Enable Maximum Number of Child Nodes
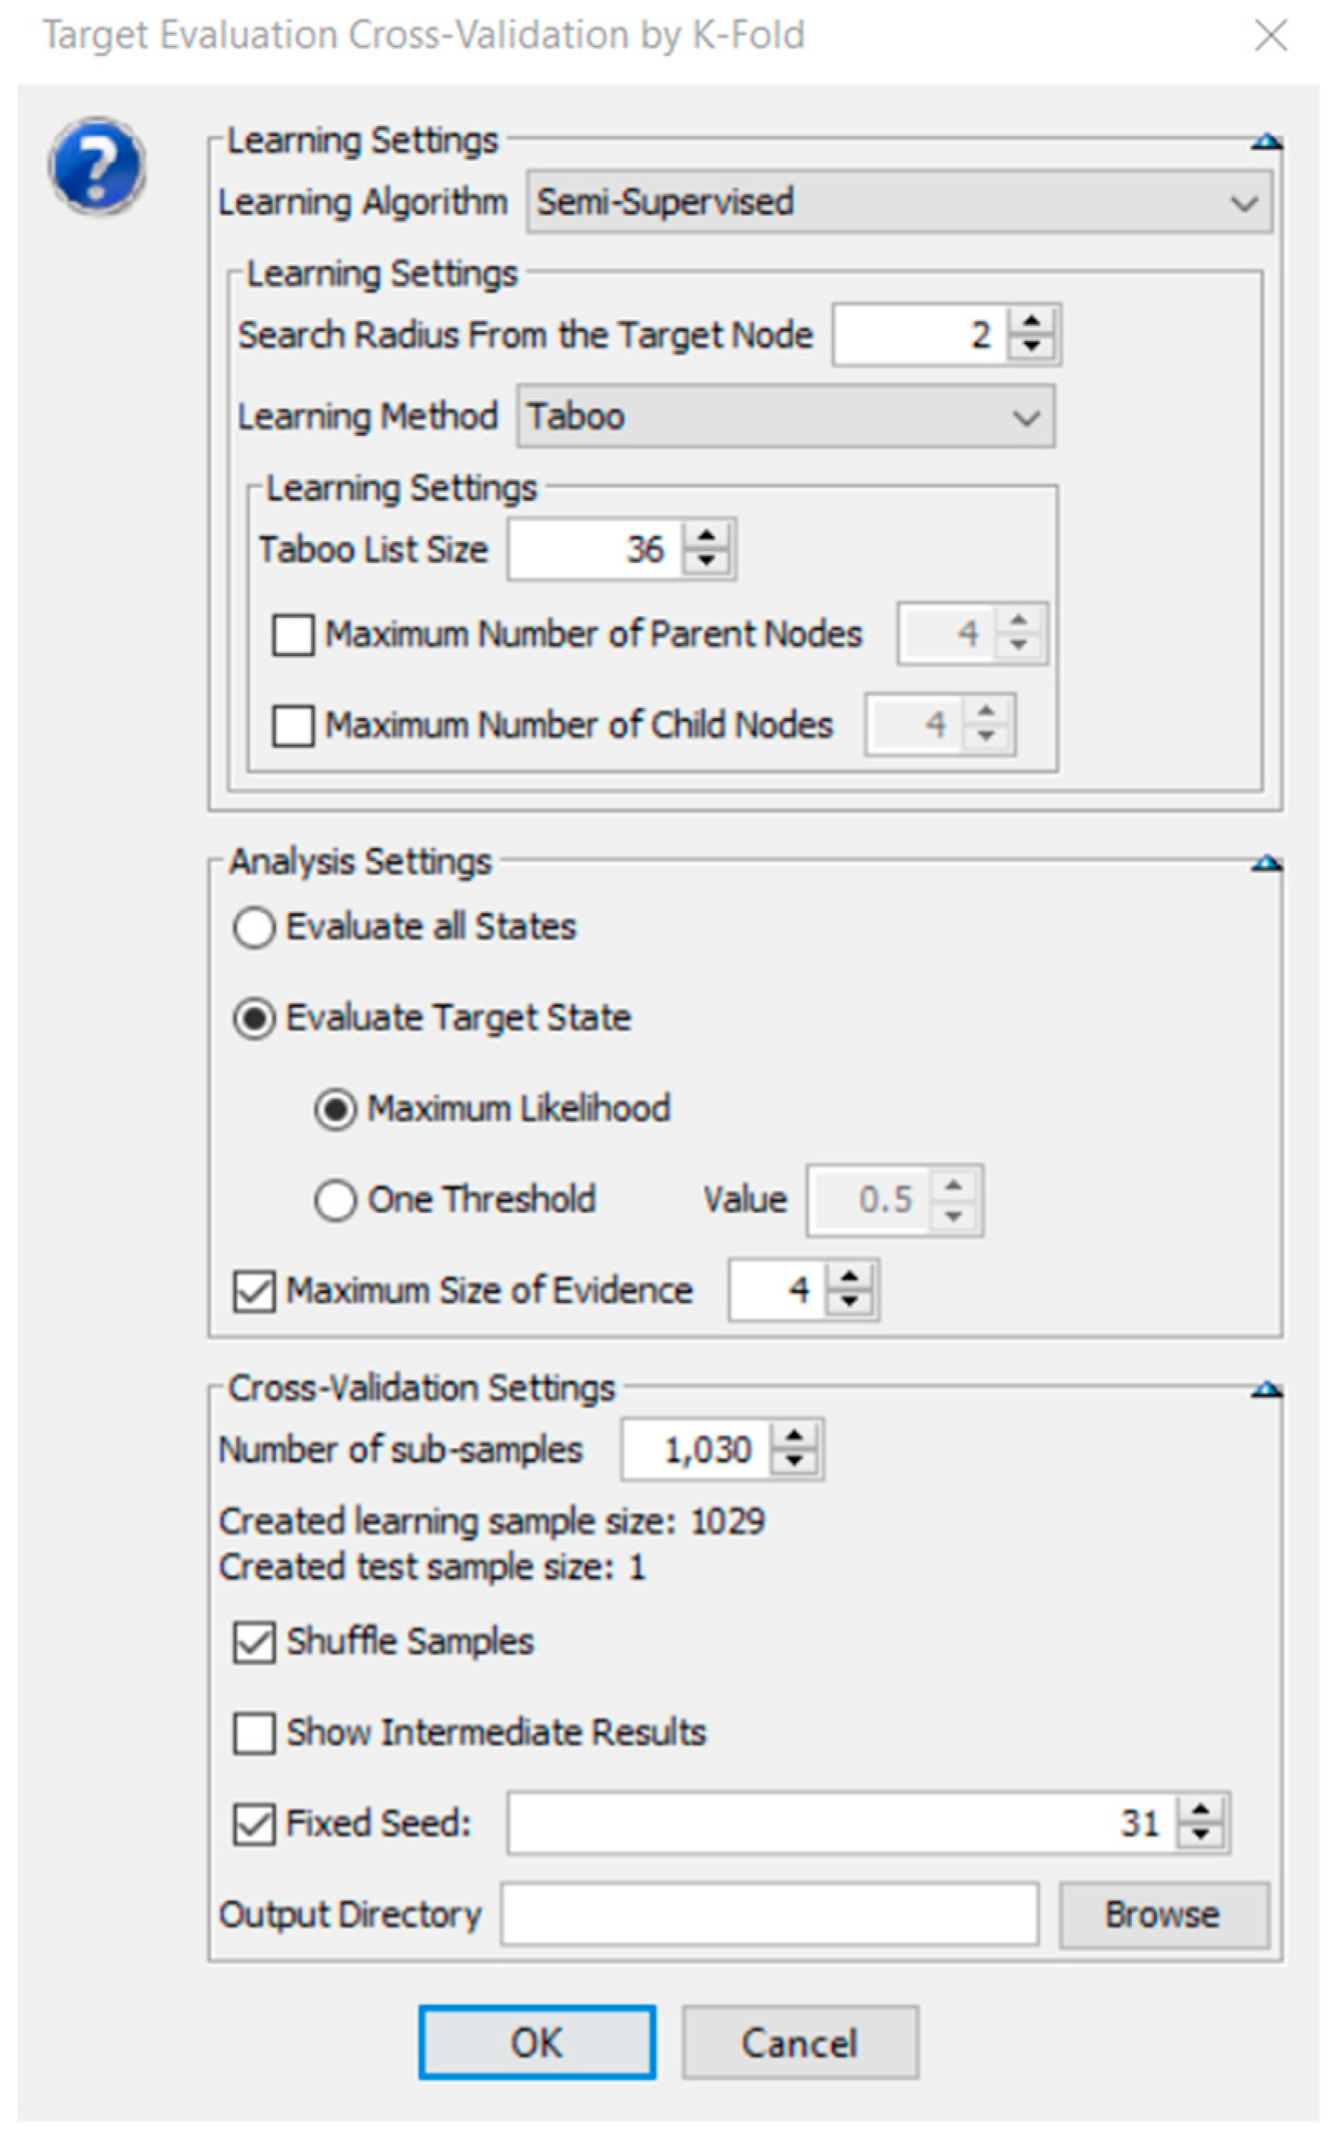 pos(293,725)
